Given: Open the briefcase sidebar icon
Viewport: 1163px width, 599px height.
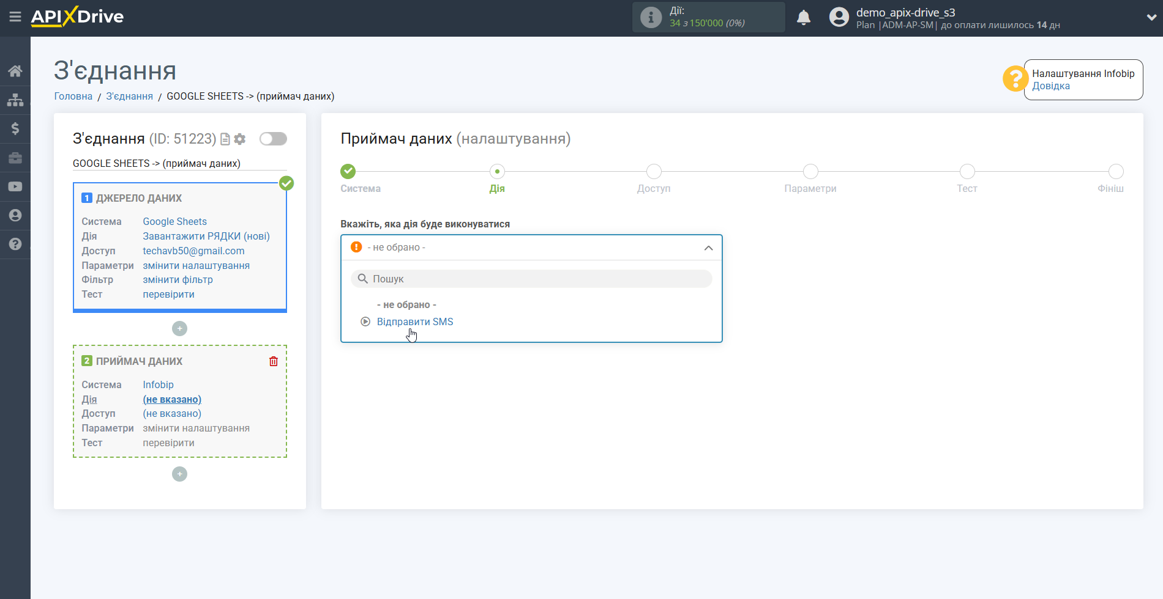Looking at the screenshot, I should click(15, 158).
